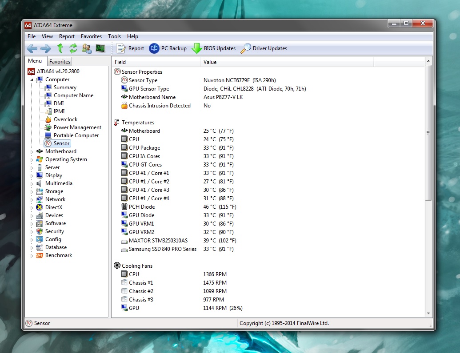The image size is (460, 353).
Task: Open the Tools menu
Action: tap(114, 36)
